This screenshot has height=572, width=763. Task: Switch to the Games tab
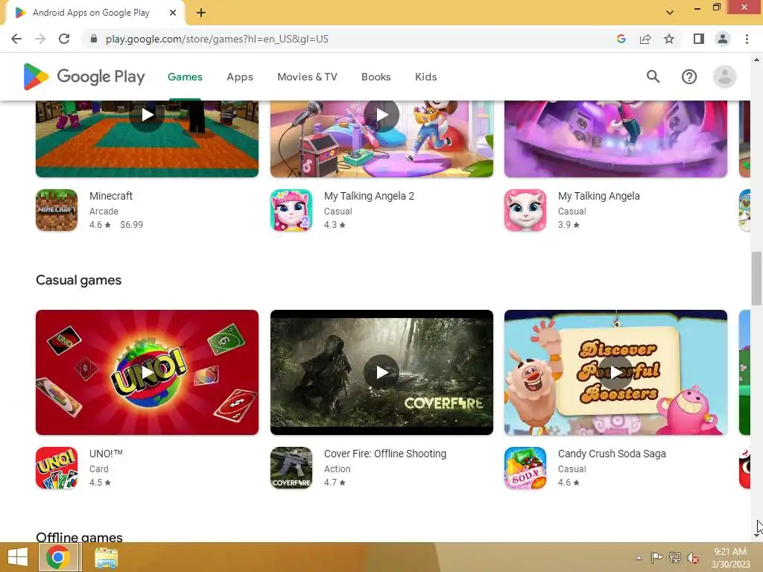point(185,77)
